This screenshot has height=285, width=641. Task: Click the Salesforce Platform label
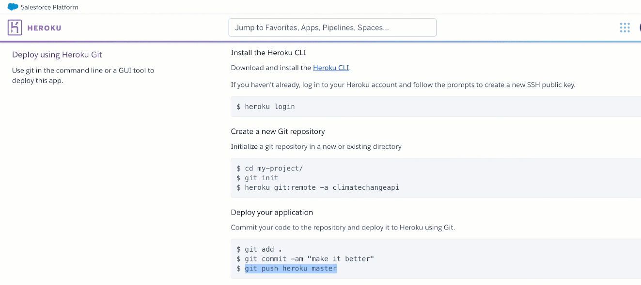(x=49, y=7)
